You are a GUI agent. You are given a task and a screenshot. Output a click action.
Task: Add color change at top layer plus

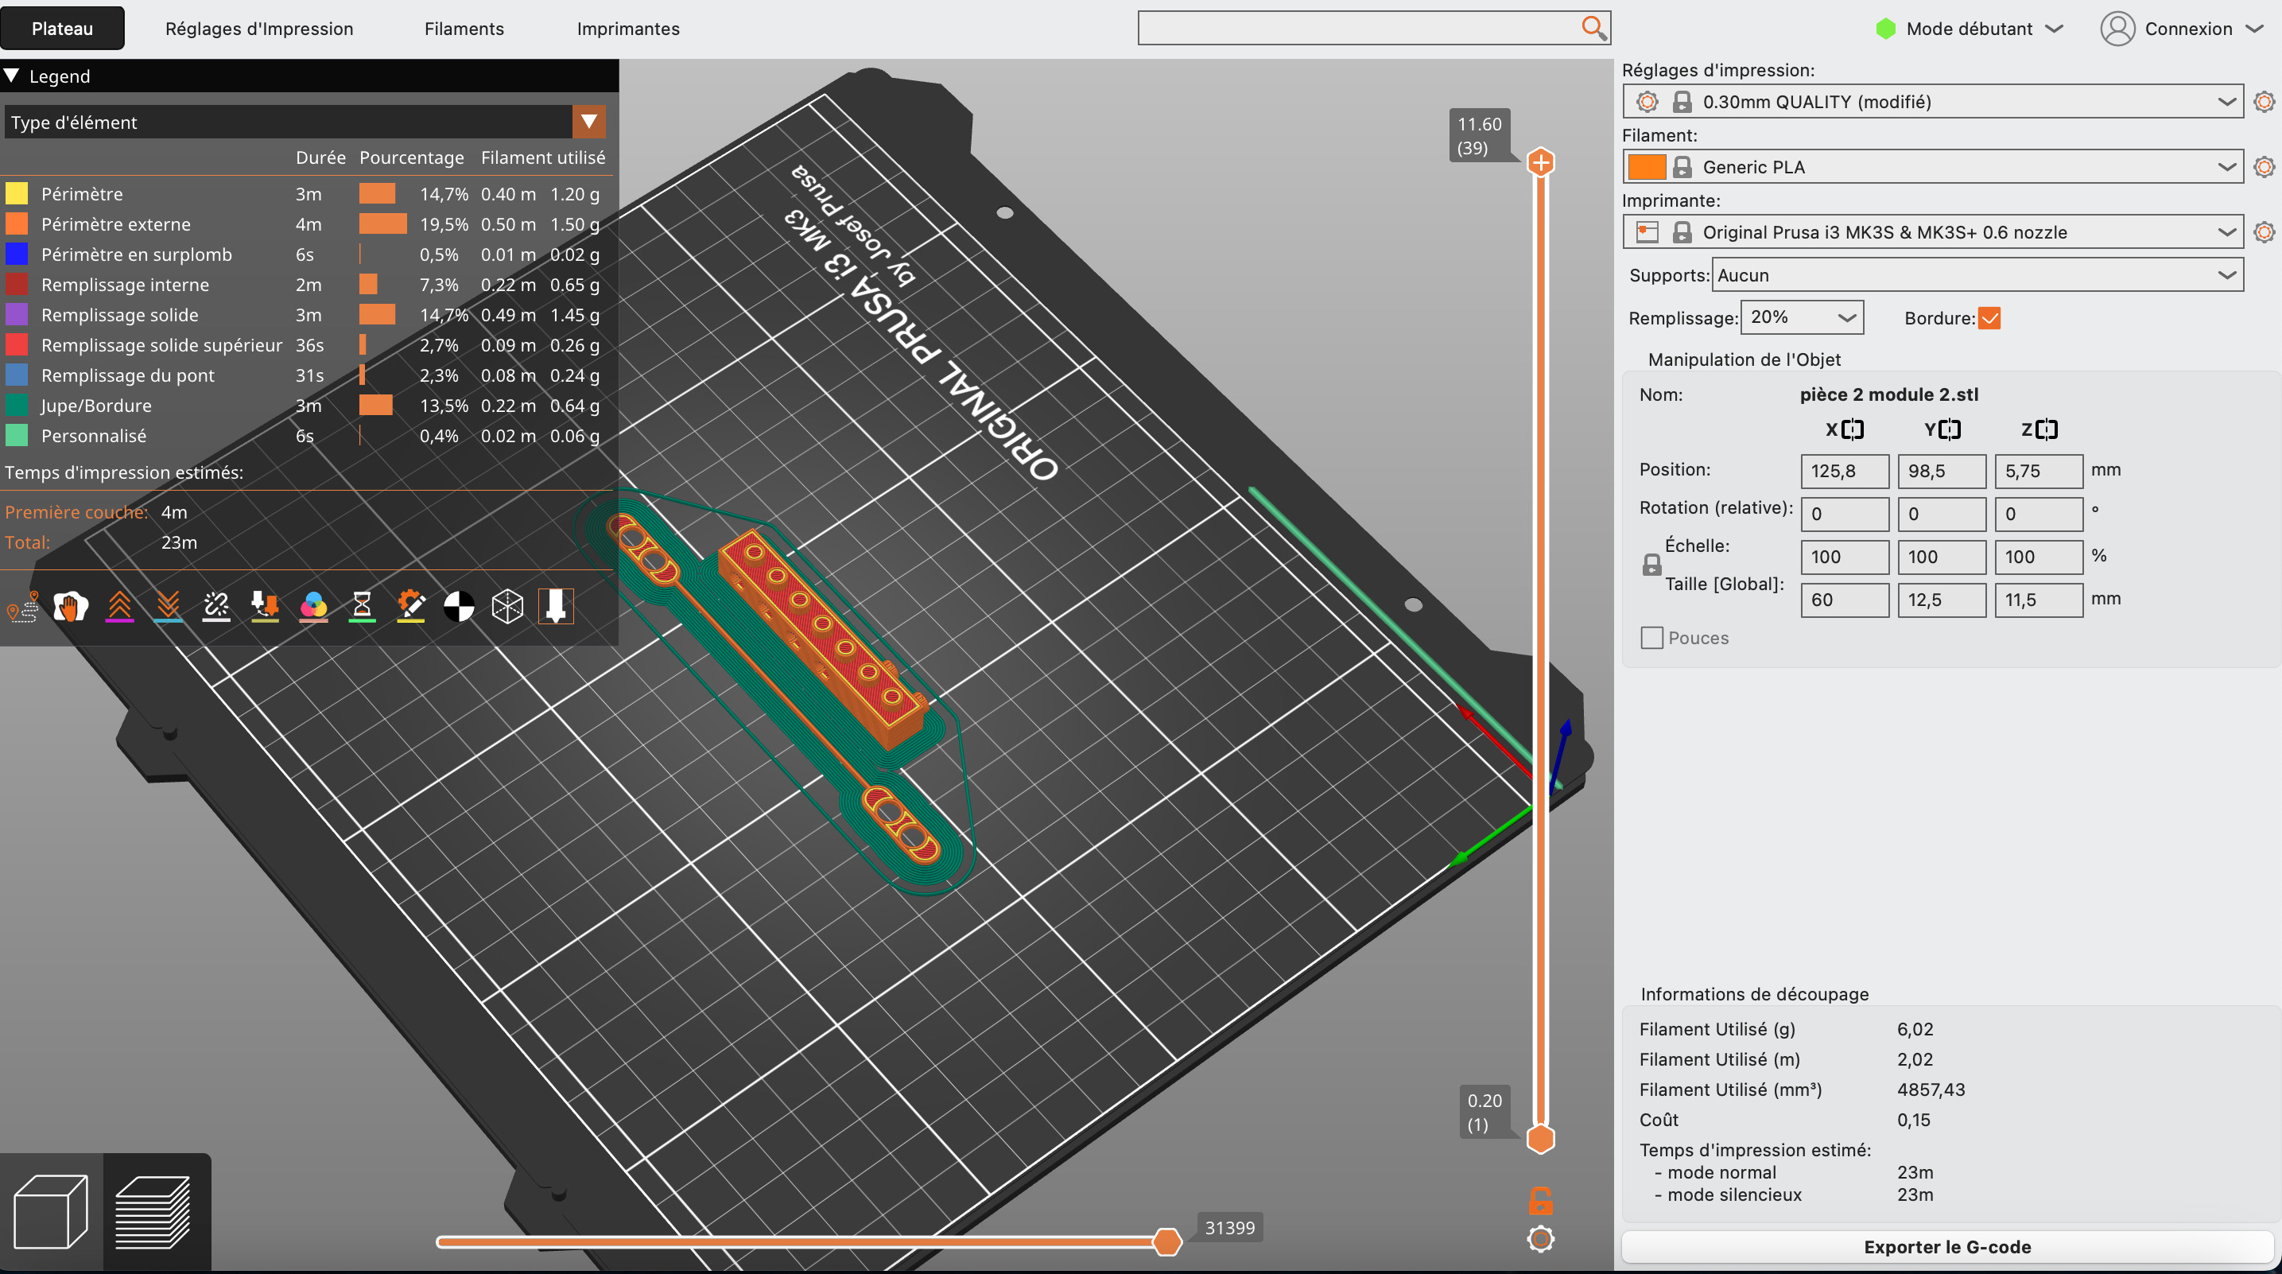coord(1540,162)
